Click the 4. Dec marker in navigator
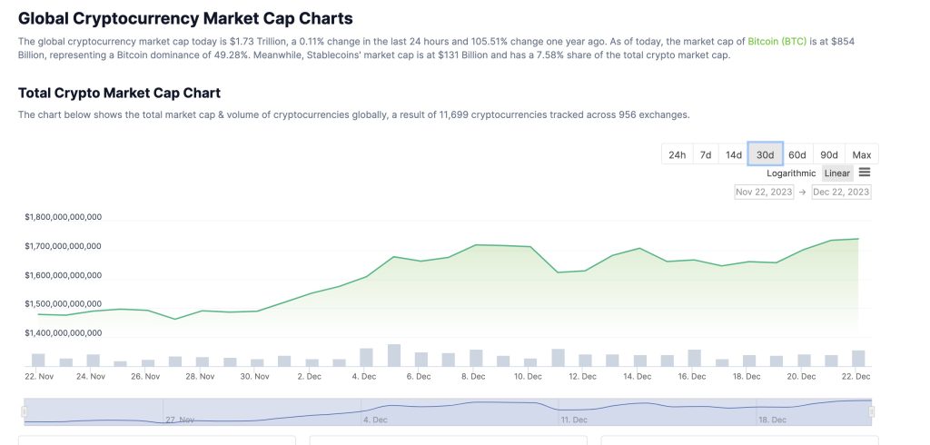930x445 pixels. tap(374, 420)
